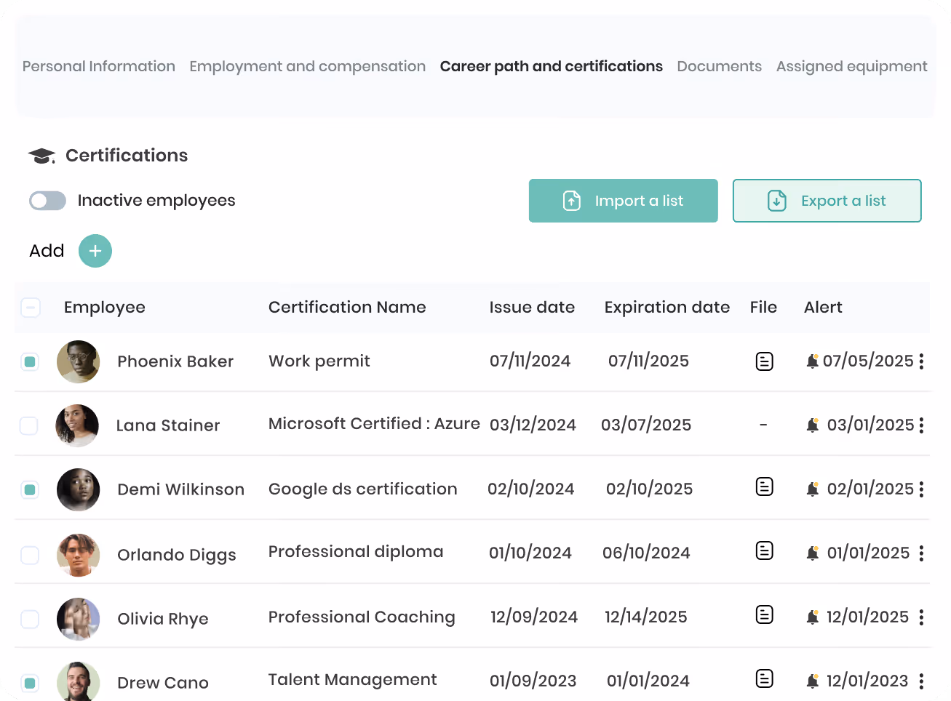Click alert bell icon for Olivia Rhye
The image size is (951, 701).
tap(813, 617)
